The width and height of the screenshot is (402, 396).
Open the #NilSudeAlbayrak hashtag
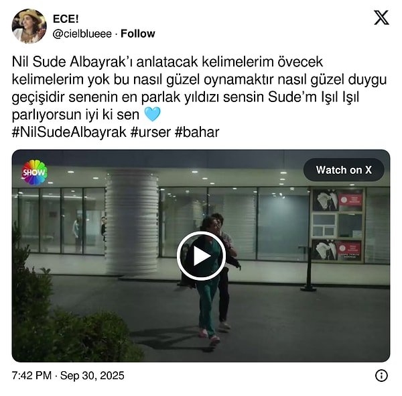tap(69, 132)
